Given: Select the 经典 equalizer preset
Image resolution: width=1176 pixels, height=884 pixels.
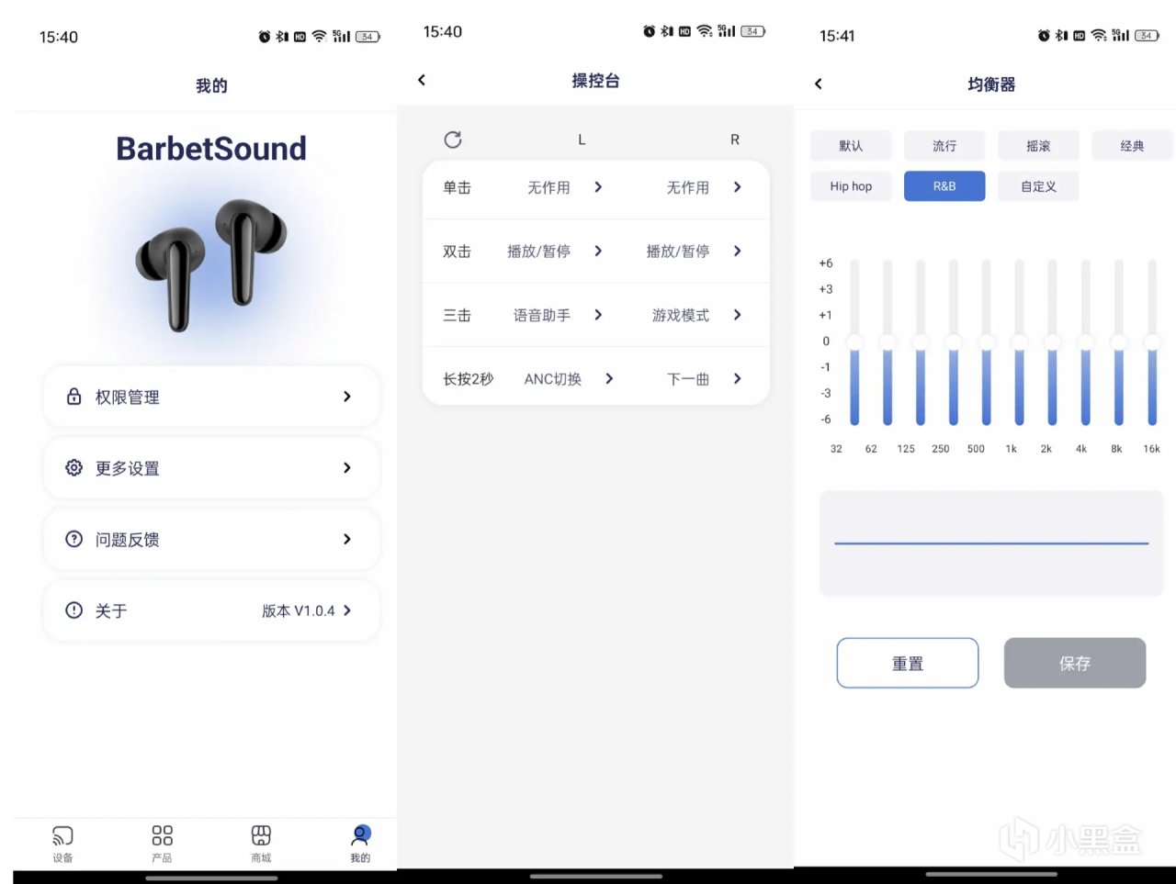Looking at the screenshot, I should (x=1132, y=146).
